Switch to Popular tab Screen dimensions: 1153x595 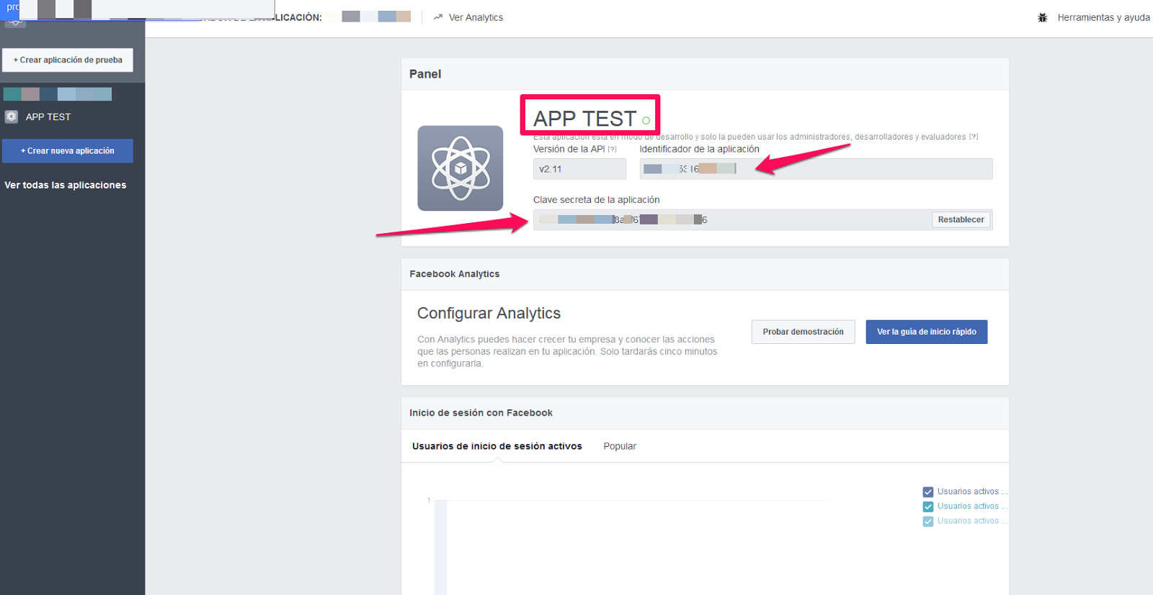(x=620, y=446)
